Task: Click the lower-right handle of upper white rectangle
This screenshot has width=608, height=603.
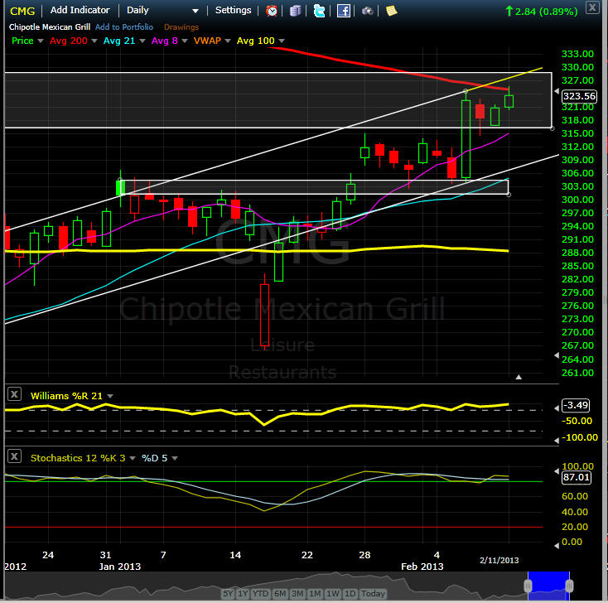Action: 553,128
